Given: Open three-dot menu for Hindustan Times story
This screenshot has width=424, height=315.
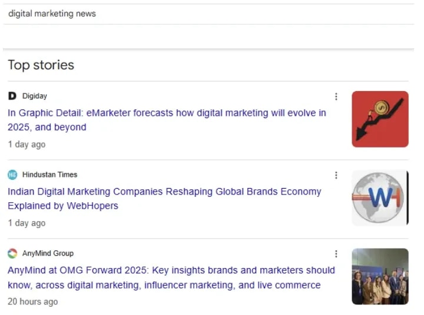Looking at the screenshot, I should (x=336, y=175).
